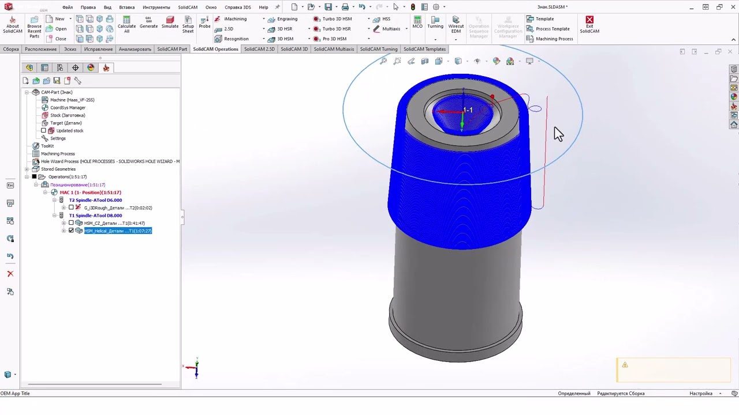Screen dimensions: 739x415
Task: Collapse the CAM-Part tree node
Action: [27, 92]
